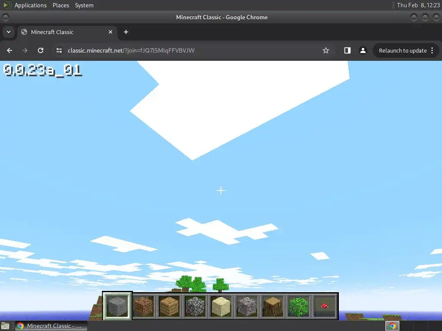Select the stone block in hotbar

(x=117, y=306)
